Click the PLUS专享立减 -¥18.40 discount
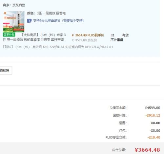This screenshot has height=154, width=164. [154, 137]
